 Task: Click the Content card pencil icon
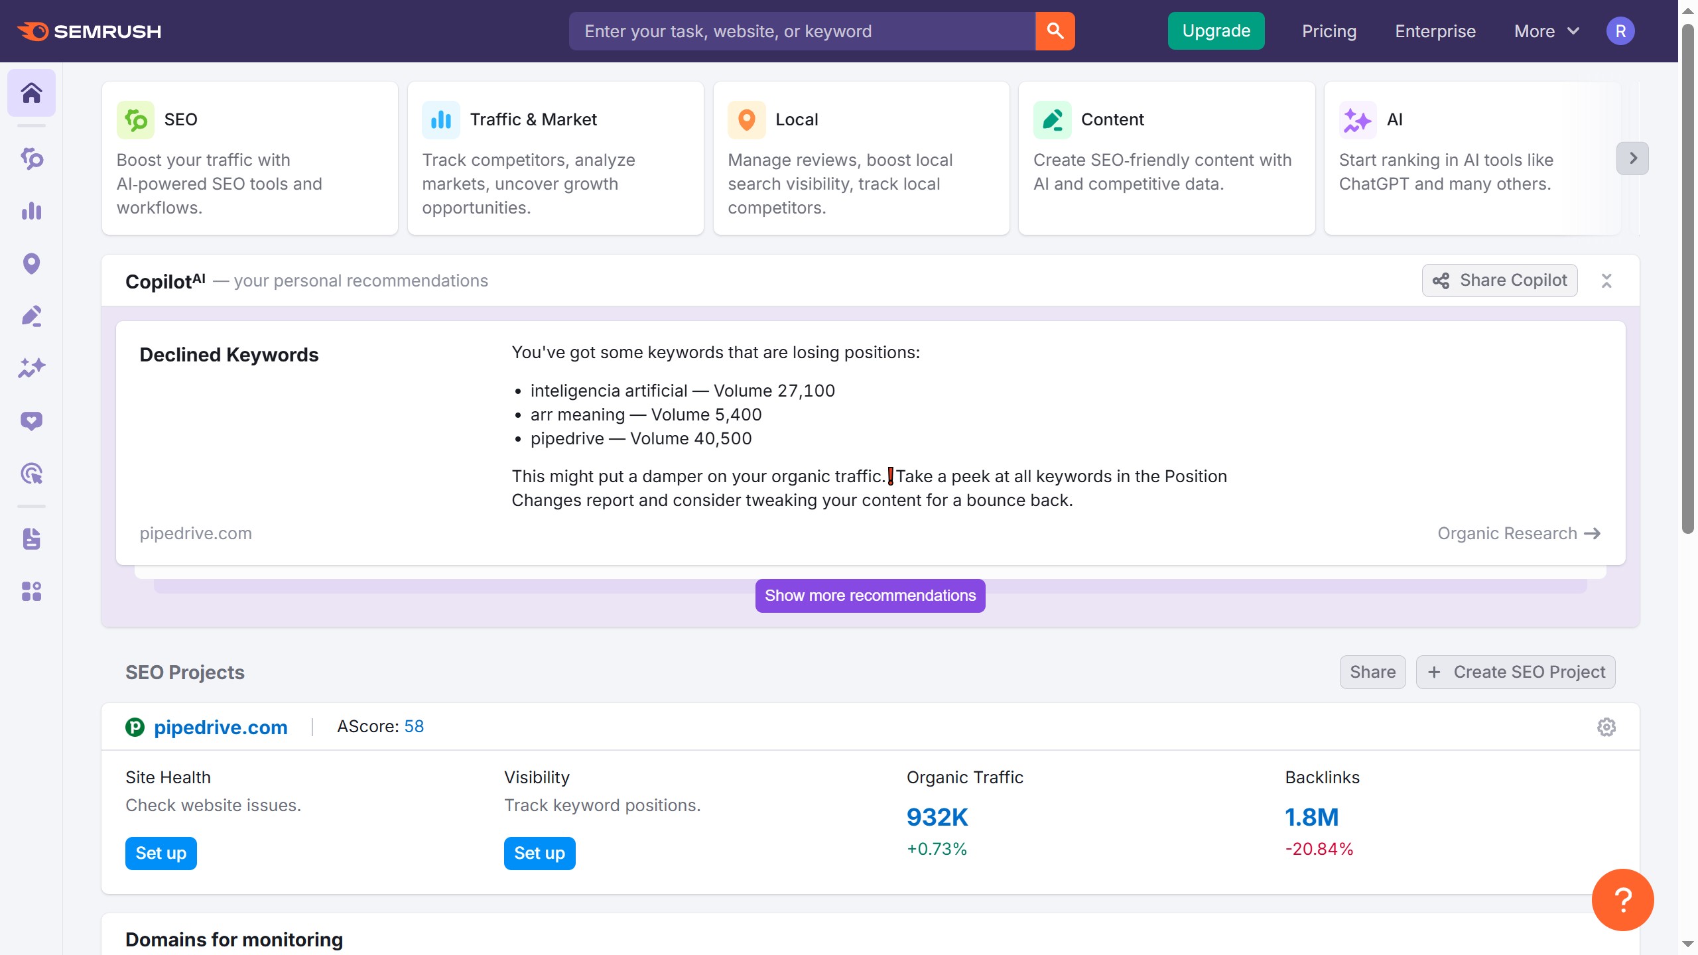1053,120
